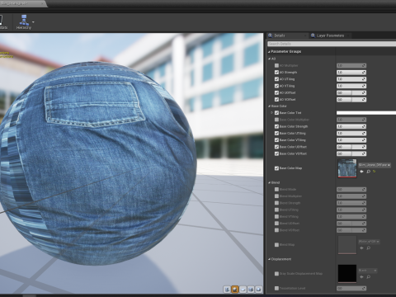Use selected asset arrow for Base Color Map
This screenshot has height=297, width=396.
click(361, 172)
